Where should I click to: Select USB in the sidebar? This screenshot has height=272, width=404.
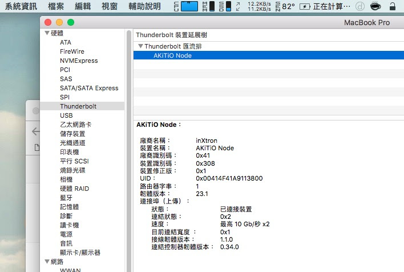[66, 115]
